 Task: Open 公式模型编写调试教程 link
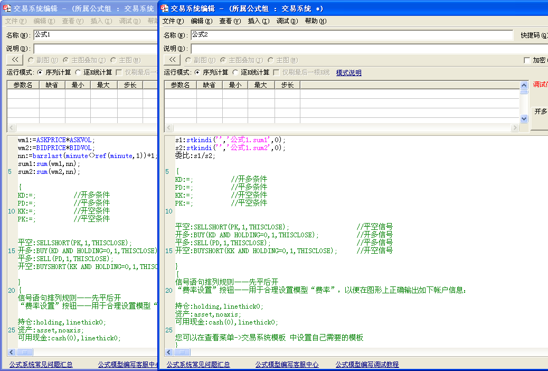click(x=367, y=364)
